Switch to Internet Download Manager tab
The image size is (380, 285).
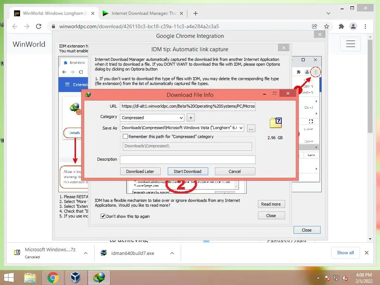pos(143,13)
